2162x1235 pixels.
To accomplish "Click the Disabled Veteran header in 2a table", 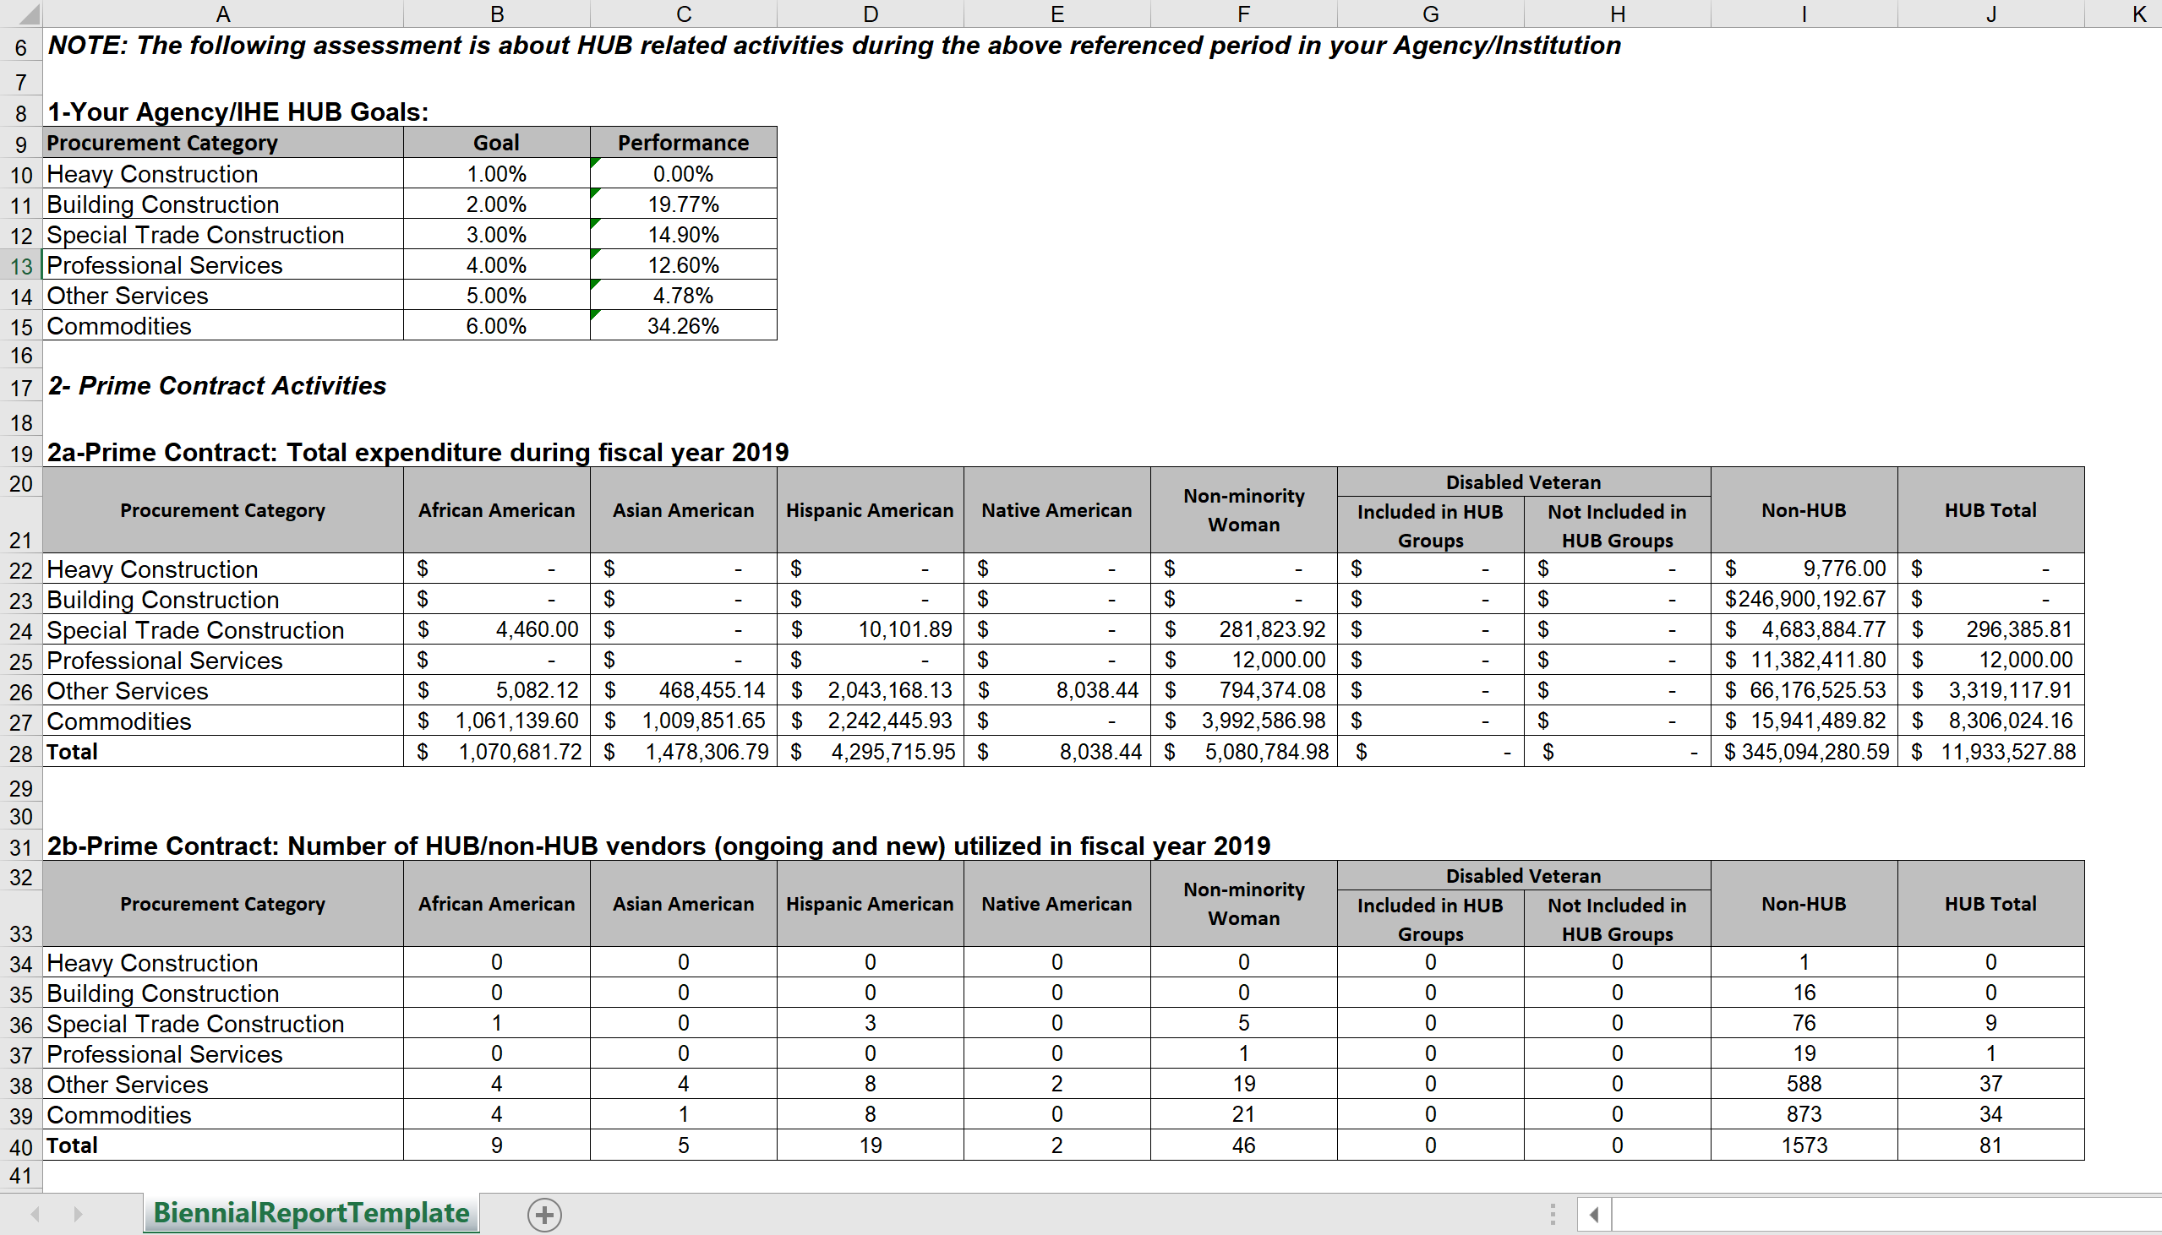I will [x=1524, y=482].
